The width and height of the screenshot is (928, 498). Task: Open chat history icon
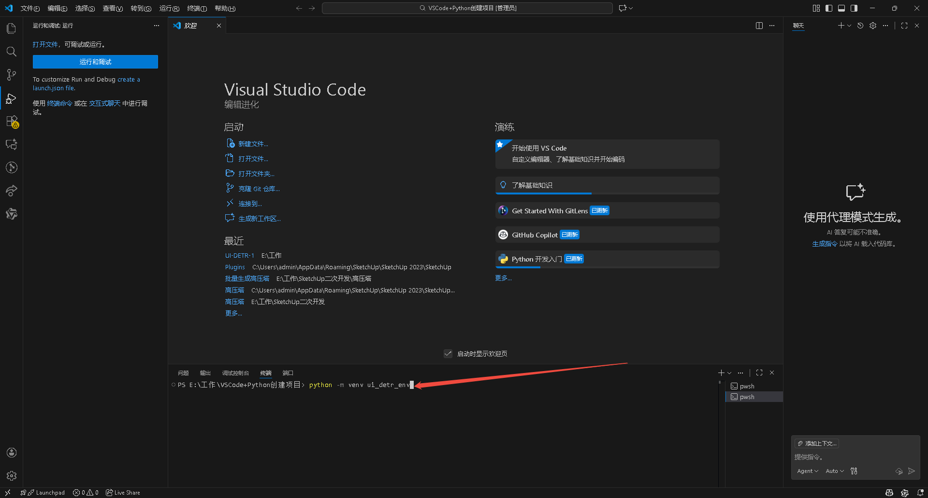pyautogui.click(x=860, y=26)
